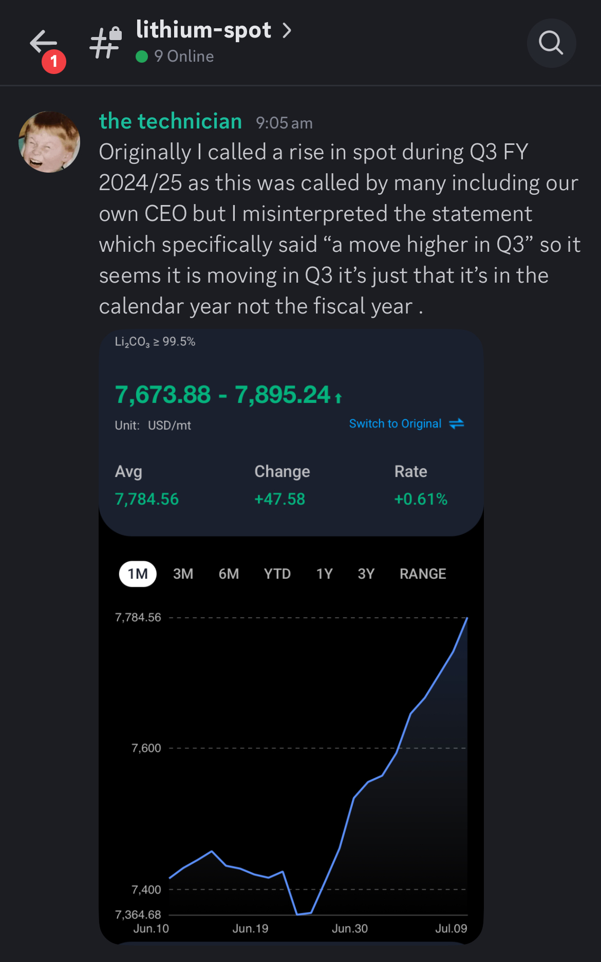Expand lithium-spot channel details chevron

coord(287,30)
